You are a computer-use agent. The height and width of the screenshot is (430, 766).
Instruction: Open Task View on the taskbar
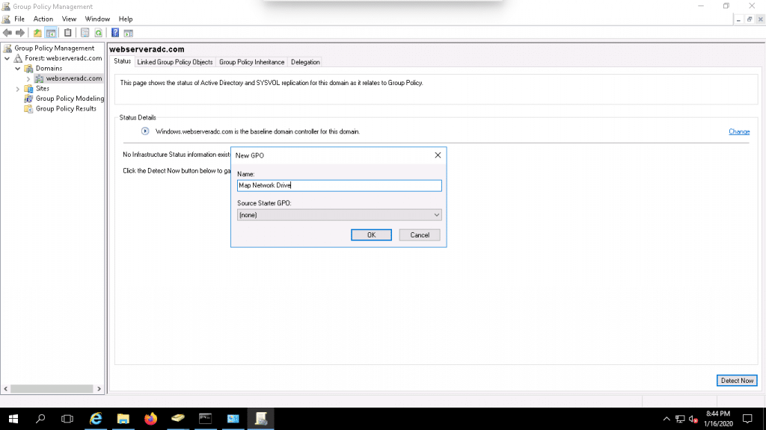pyautogui.click(x=67, y=419)
